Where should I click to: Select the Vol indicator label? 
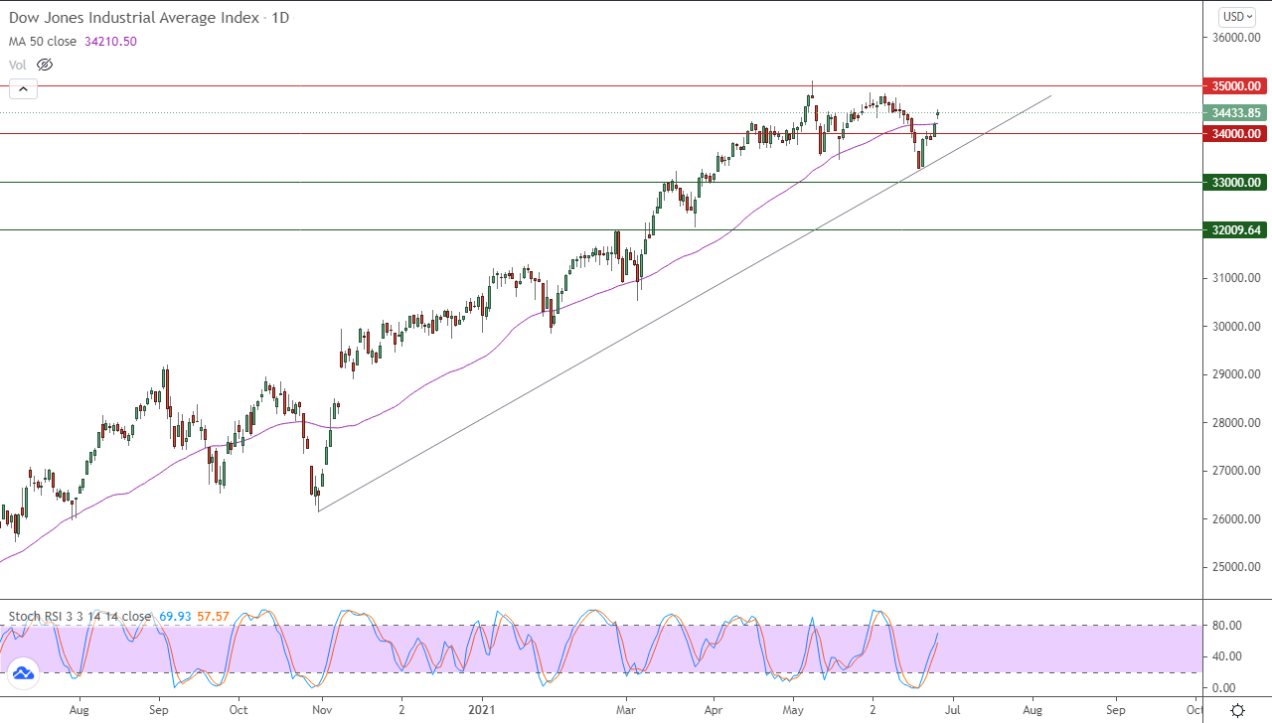point(18,65)
